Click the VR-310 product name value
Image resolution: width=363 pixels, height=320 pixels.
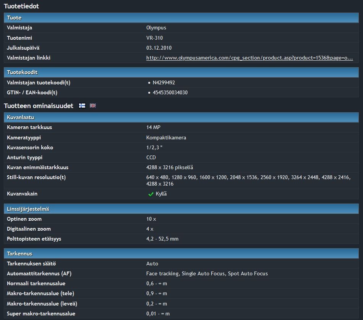tap(154, 38)
